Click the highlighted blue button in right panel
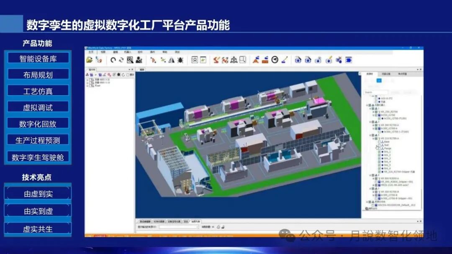The image size is (452, 254). coord(379,81)
